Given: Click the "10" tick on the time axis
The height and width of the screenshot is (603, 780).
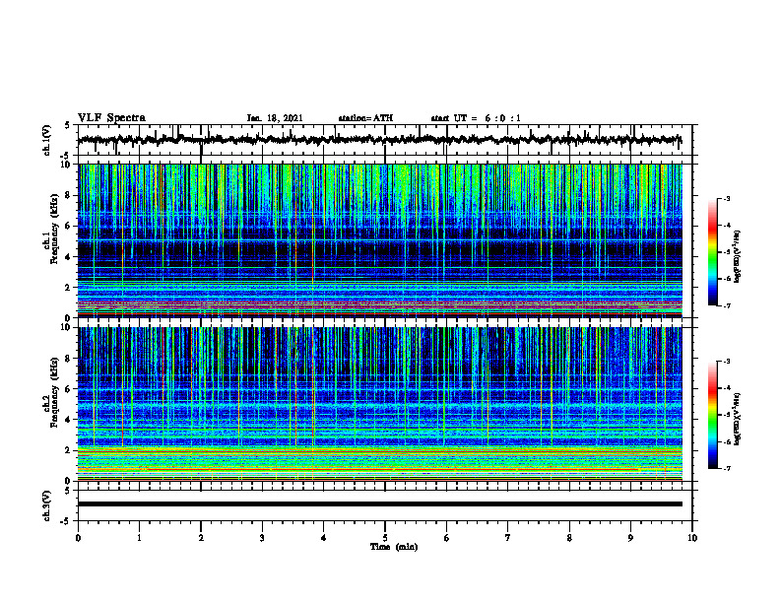Looking at the screenshot, I should (692, 538).
